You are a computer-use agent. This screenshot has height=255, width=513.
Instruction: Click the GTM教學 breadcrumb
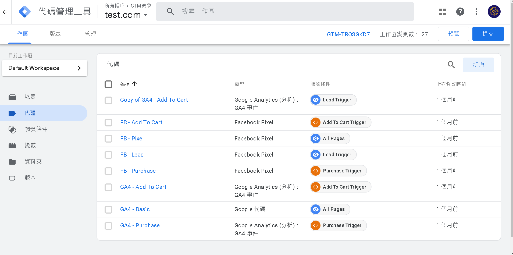pos(141,6)
